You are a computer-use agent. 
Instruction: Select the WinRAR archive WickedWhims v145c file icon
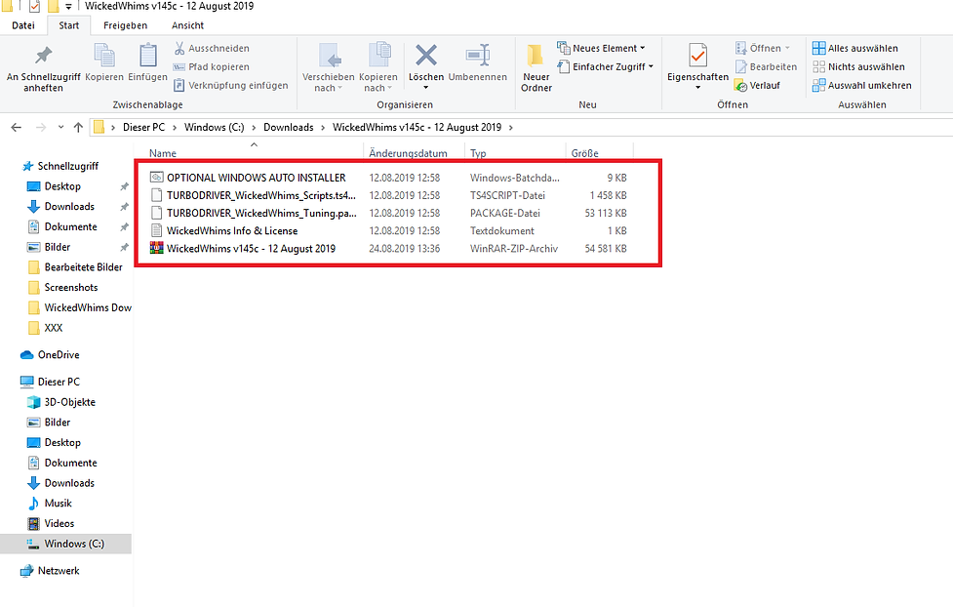pyautogui.click(x=157, y=248)
